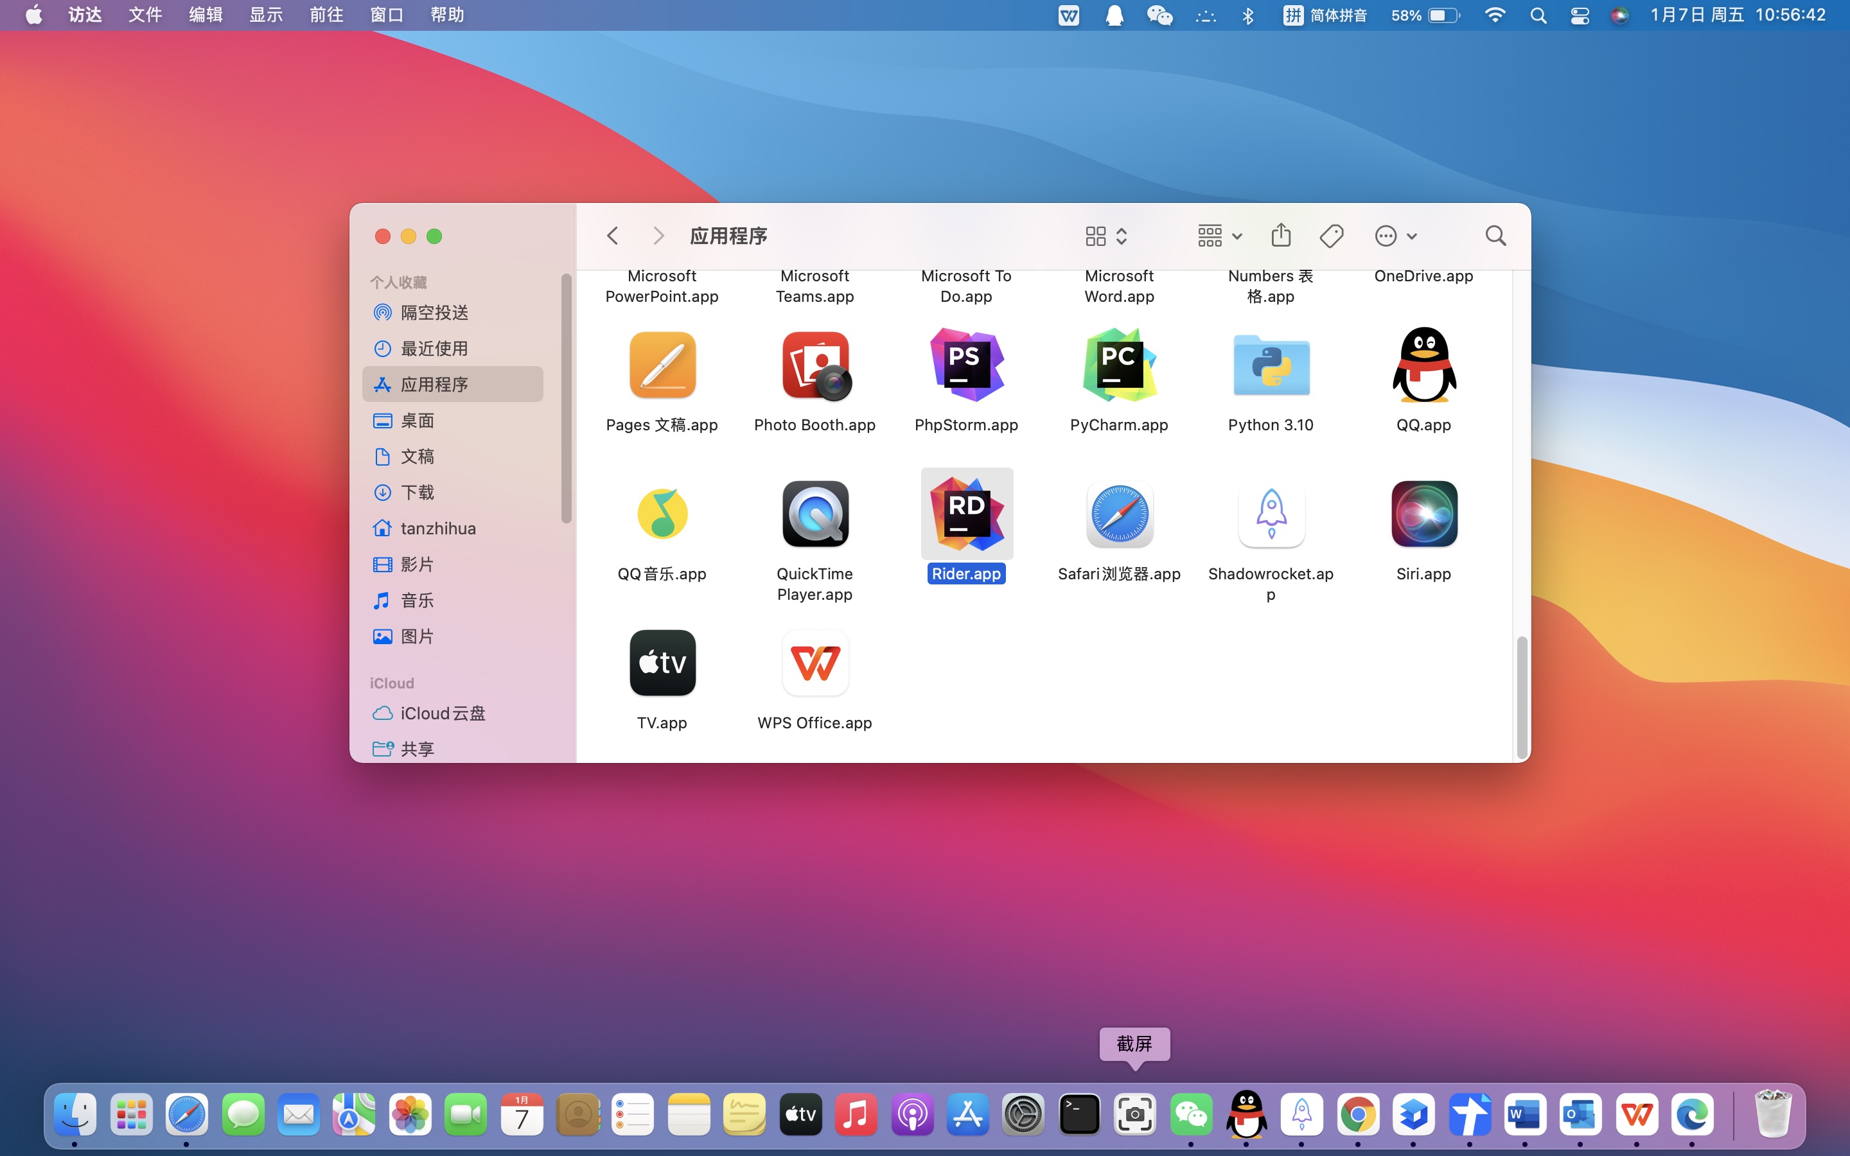Open the Finder window search magnifier
The height and width of the screenshot is (1156, 1850).
point(1495,236)
